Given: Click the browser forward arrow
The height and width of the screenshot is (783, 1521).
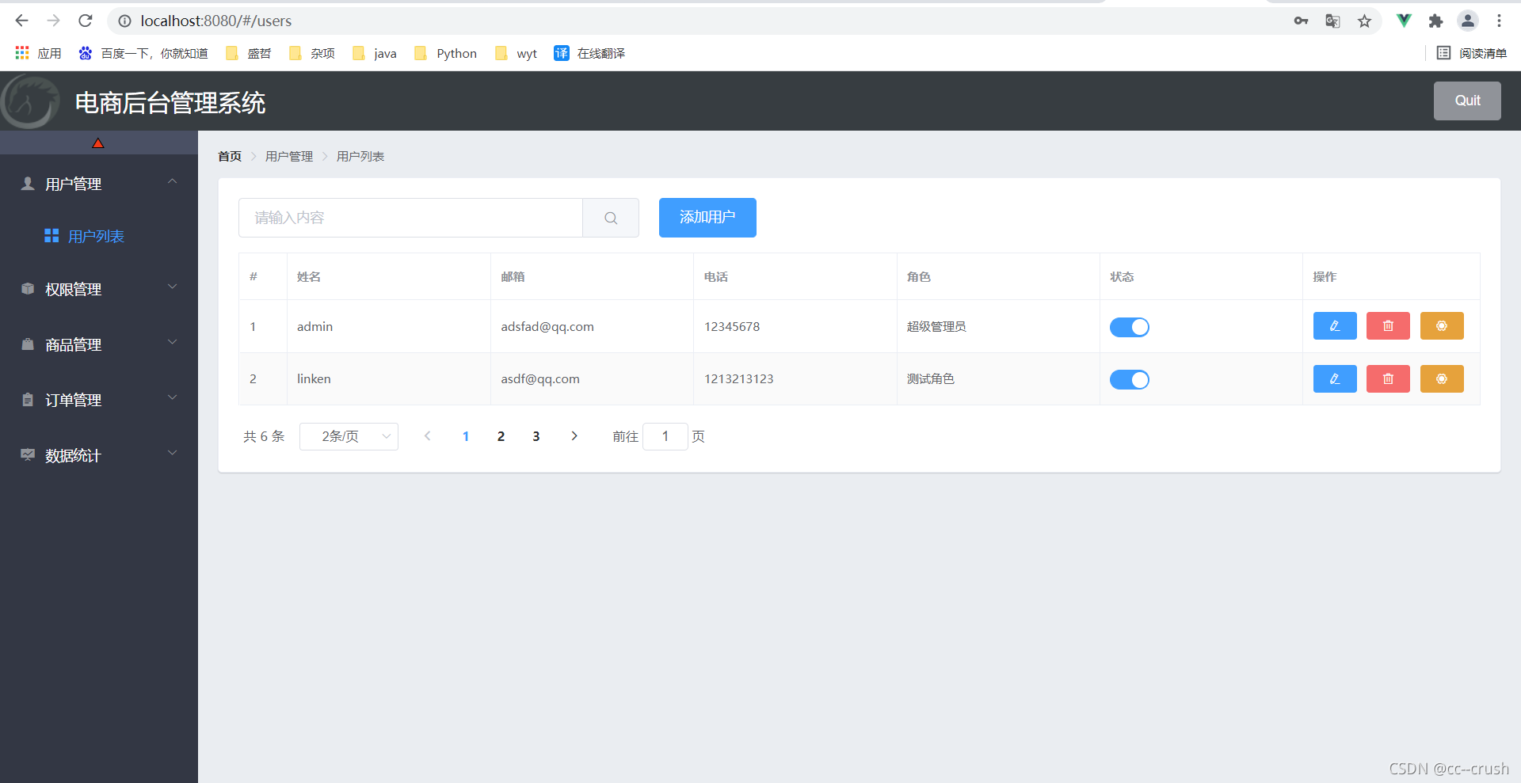Looking at the screenshot, I should (x=53, y=21).
